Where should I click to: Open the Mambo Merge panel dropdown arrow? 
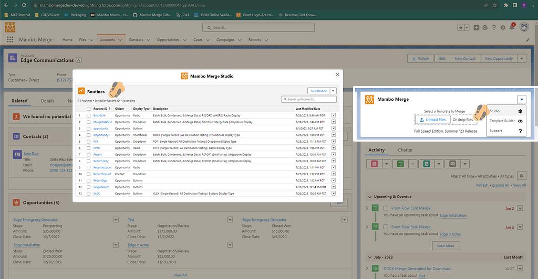pyautogui.click(x=521, y=99)
